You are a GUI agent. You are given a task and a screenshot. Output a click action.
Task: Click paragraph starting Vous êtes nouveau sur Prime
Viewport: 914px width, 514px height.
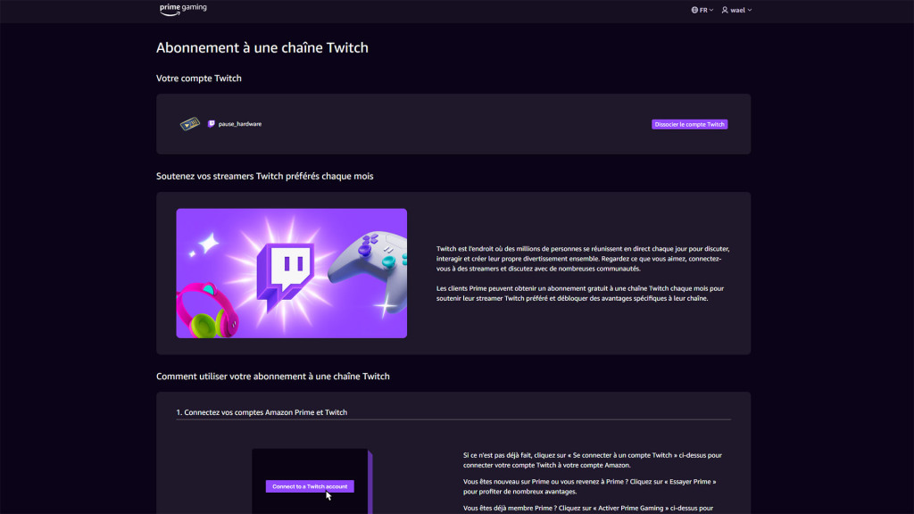click(589, 486)
